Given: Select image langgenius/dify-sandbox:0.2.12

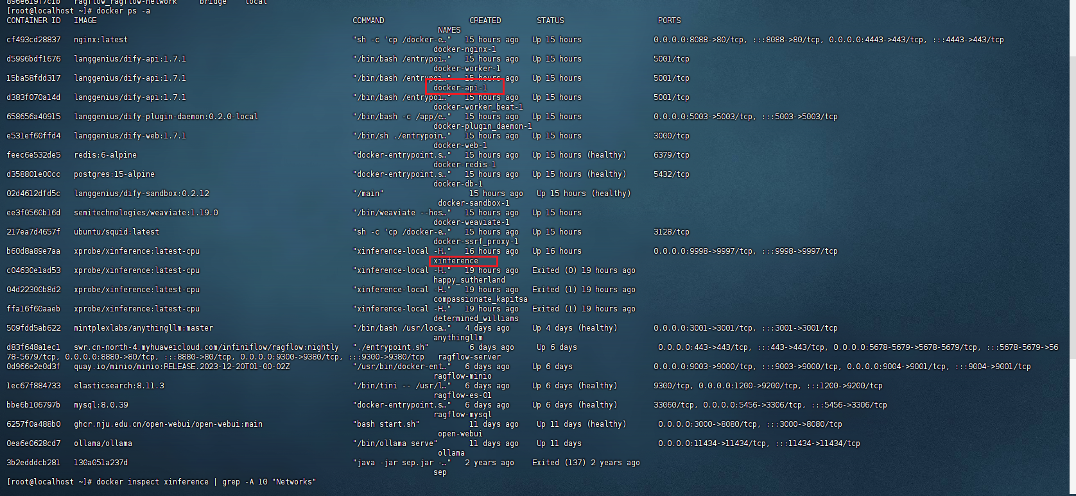Looking at the screenshot, I should (141, 194).
